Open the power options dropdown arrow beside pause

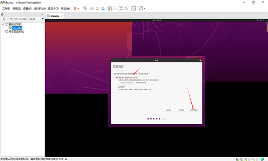79,8
